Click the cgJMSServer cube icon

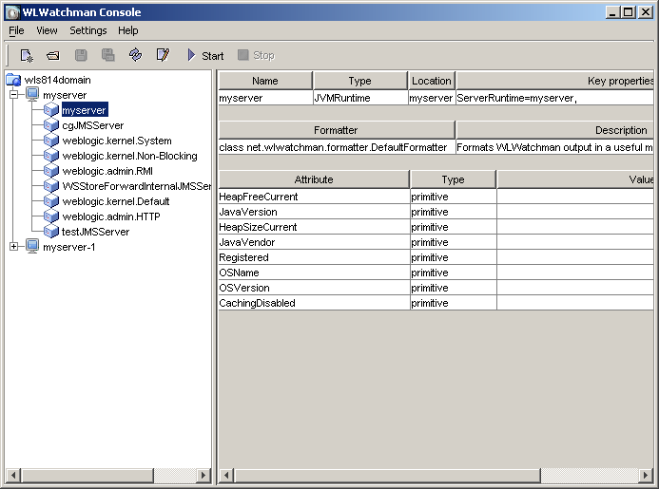[51, 125]
